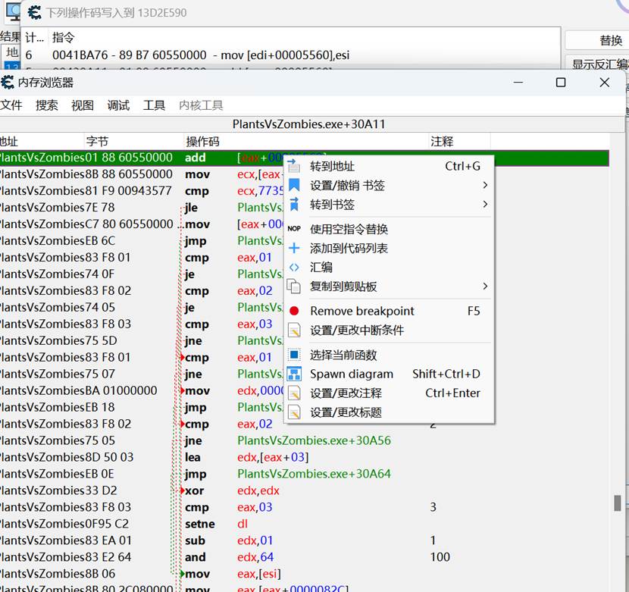Open the 搜索 menu
The height and width of the screenshot is (592, 629).
coord(46,105)
